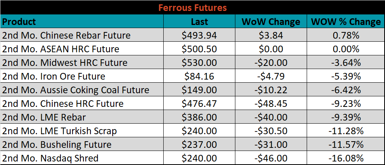Viewport: 385px width, 165px height.
Task: Select the Iron Ore Future product cell
Action: [82, 76]
